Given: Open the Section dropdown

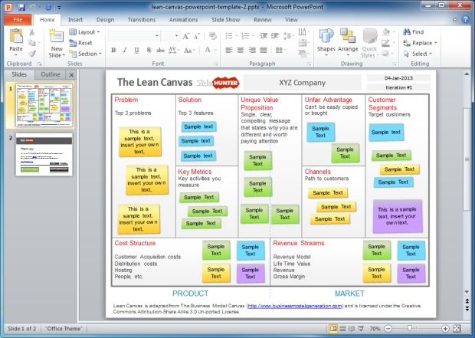Looking at the screenshot, I should 86,54.
